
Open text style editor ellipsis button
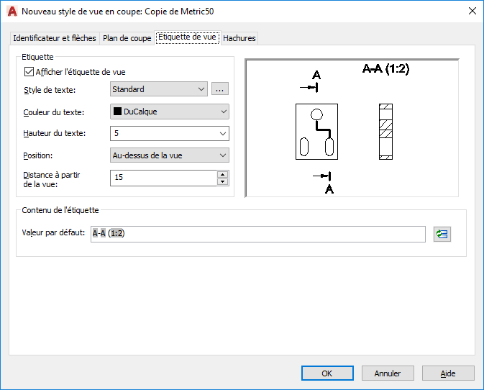pos(220,89)
